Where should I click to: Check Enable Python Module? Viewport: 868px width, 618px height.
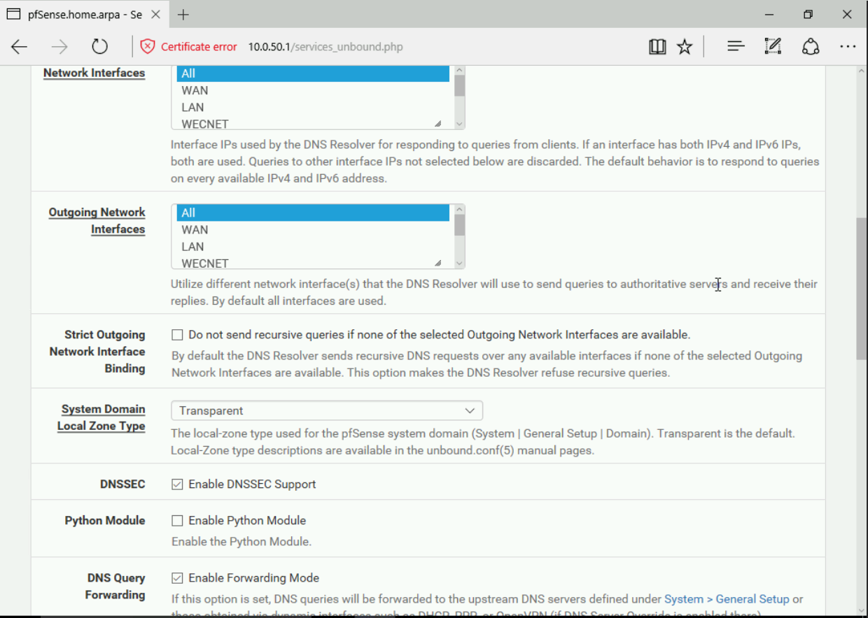178,521
